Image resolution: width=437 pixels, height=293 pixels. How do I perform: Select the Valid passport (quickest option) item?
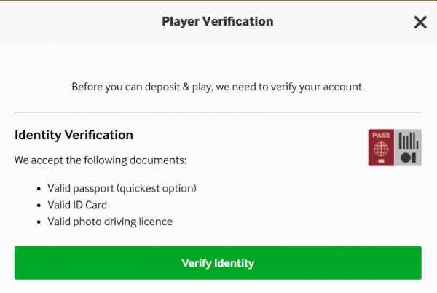coord(122,189)
